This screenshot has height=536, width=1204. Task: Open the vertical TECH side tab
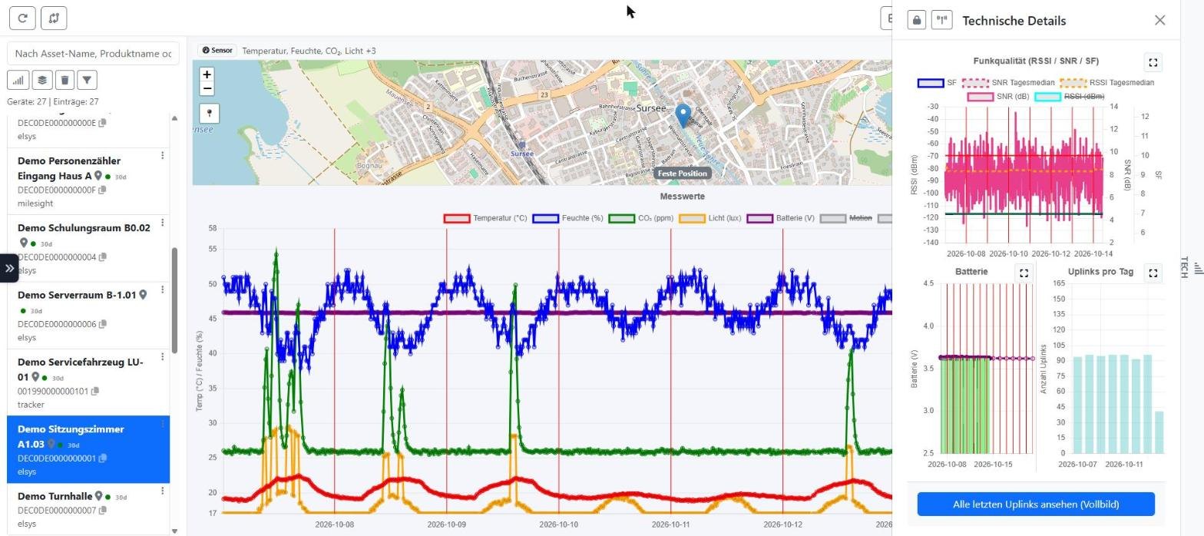[x=1192, y=268]
